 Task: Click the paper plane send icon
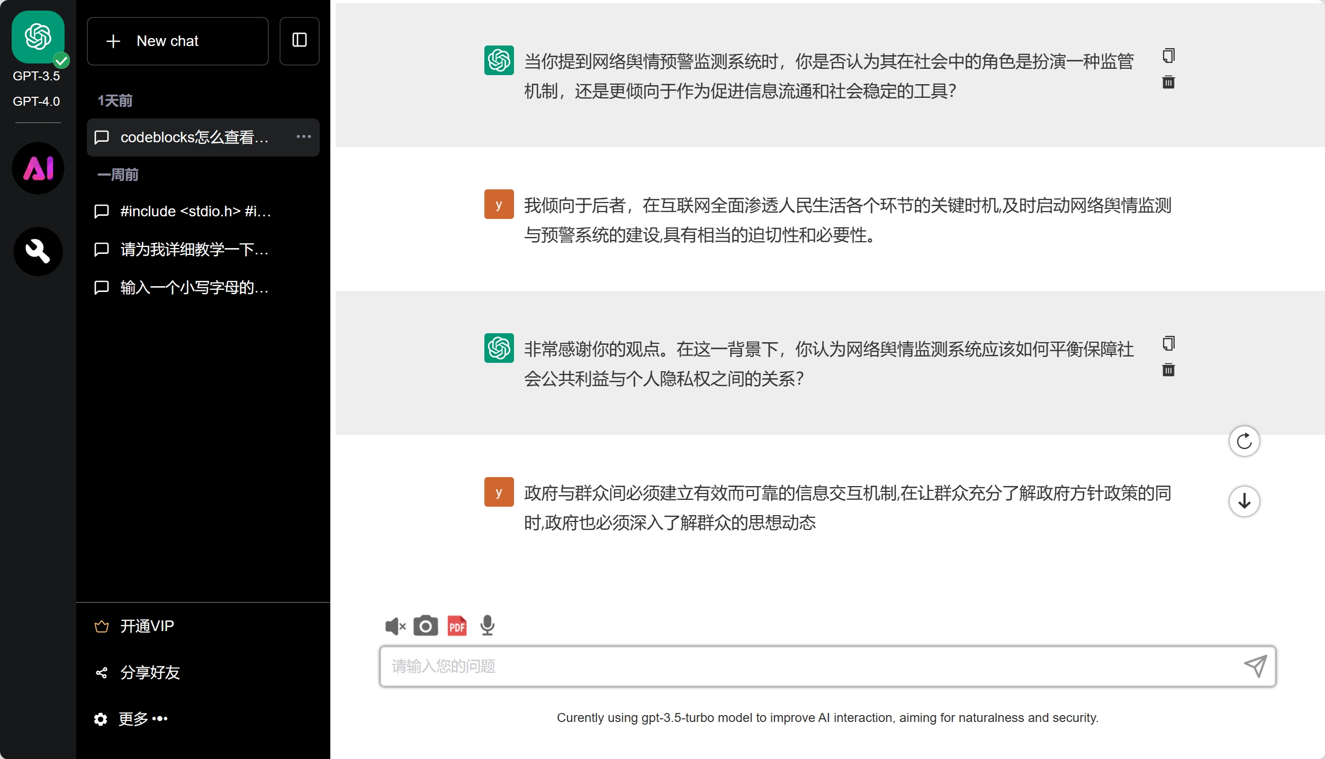[x=1255, y=666]
